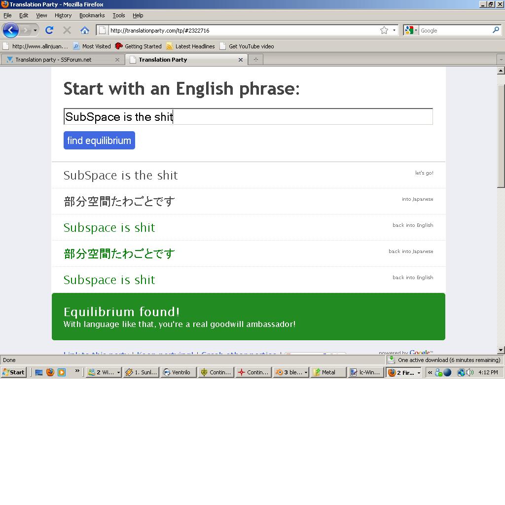List all tabs dropdown button

501,60
